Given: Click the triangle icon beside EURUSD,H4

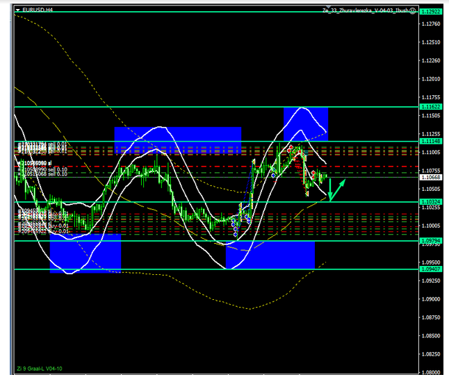Looking at the screenshot, I should (17, 10).
